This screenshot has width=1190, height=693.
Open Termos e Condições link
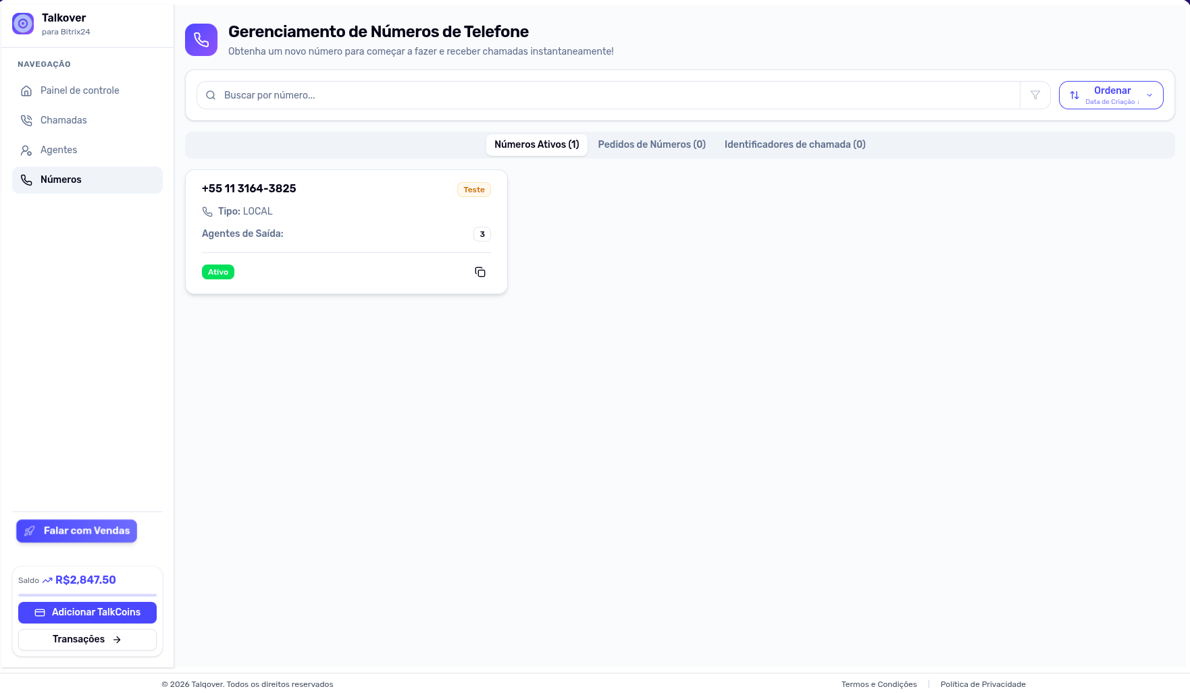879,684
